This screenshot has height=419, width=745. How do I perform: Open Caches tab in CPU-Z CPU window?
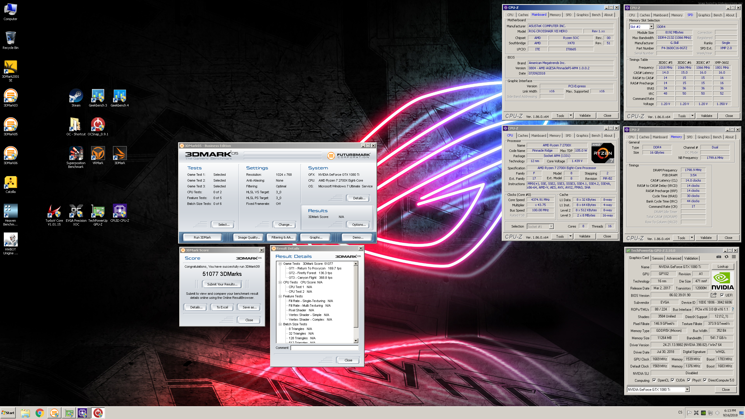(523, 136)
